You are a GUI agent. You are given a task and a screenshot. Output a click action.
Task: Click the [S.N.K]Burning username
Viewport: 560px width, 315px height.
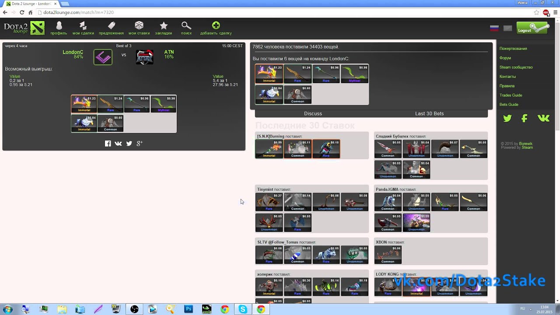(271, 136)
